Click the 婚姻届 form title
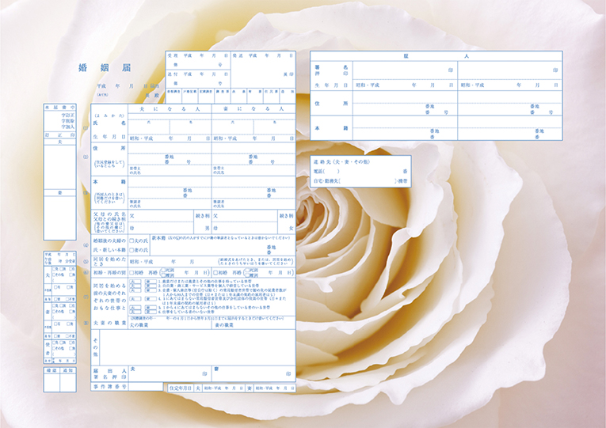 tap(105, 68)
